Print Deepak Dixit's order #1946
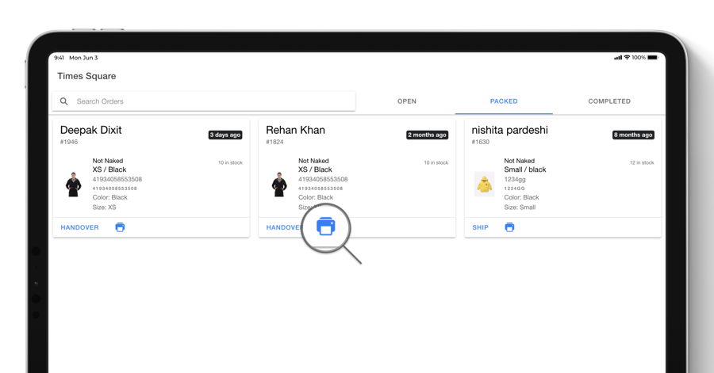The height and width of the screenshot is (373, 714). click(120, 227)
